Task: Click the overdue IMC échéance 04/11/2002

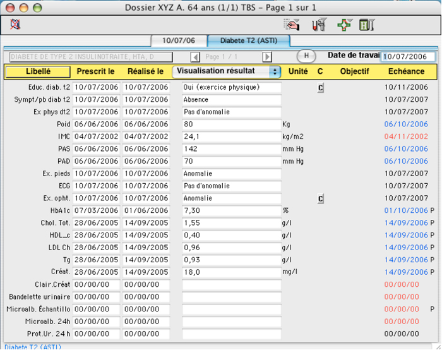Action: tap(406, 137)
